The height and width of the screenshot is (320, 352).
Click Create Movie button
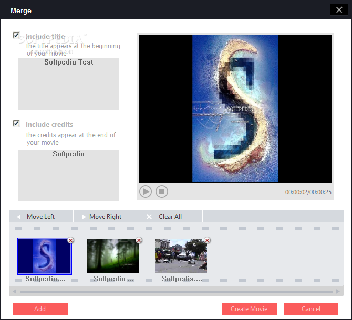[x=250, y=309]
